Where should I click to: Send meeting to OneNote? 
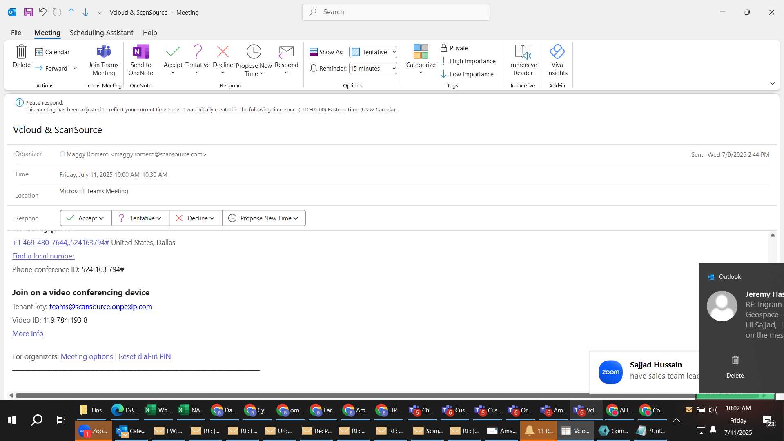click(140, 60)
